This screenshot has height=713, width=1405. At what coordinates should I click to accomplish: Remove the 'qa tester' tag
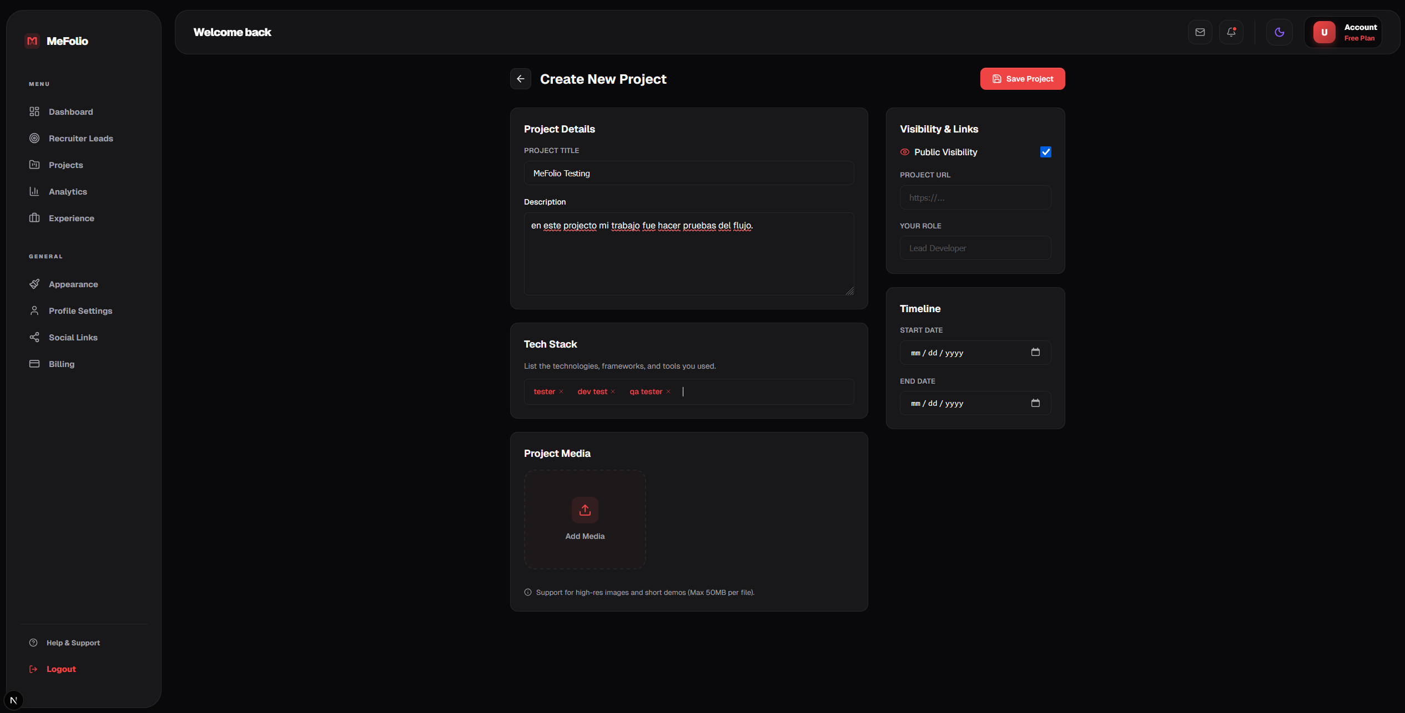(x=668, y=391)
